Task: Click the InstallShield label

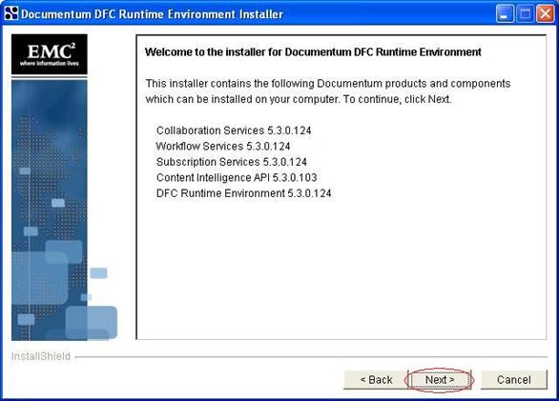Action: [x=41, y=356]
